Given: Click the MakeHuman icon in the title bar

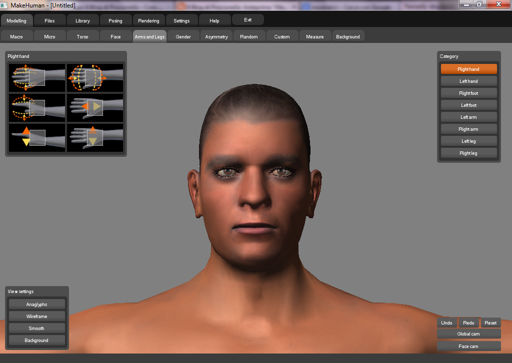Looking at the screenshot, I should (5, 4).
